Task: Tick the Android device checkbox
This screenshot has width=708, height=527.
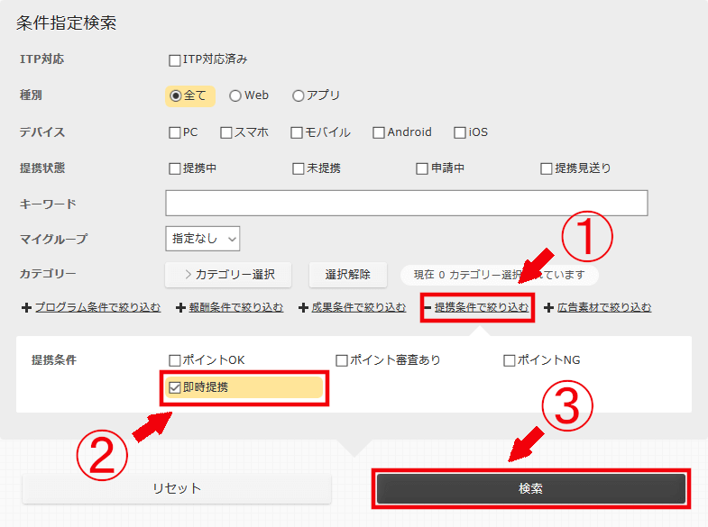Action: (379, 132)
